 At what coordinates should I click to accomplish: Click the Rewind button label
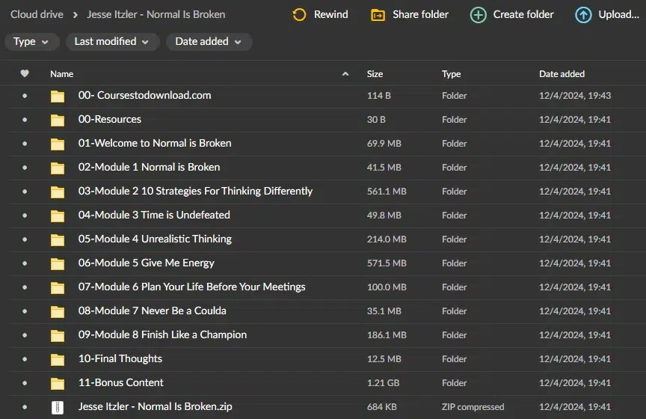click(330, 14)
